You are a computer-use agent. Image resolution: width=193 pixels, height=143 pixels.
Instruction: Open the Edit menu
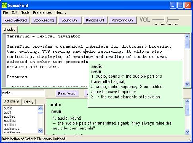tap(15, 13)
